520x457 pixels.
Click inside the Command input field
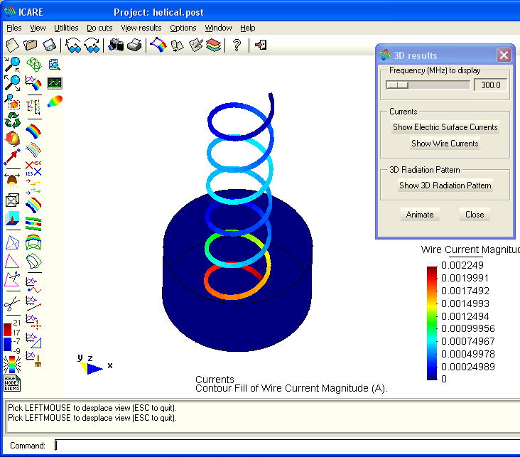click(x=287, y=446)
